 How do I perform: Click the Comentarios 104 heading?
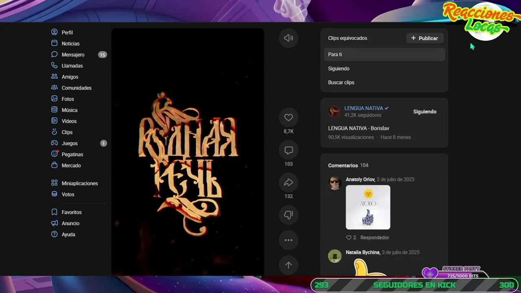(348, 165)
